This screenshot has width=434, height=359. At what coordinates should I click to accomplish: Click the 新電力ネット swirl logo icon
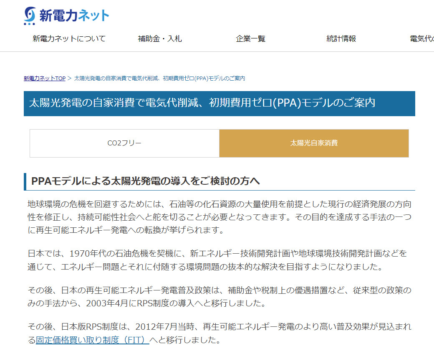30,16
